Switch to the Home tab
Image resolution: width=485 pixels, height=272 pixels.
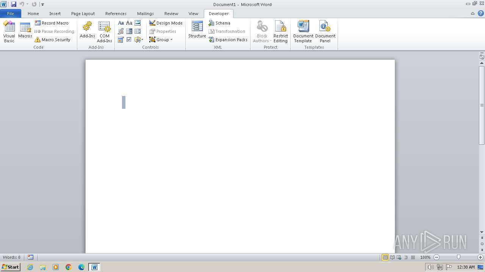(x=33, y=14)
